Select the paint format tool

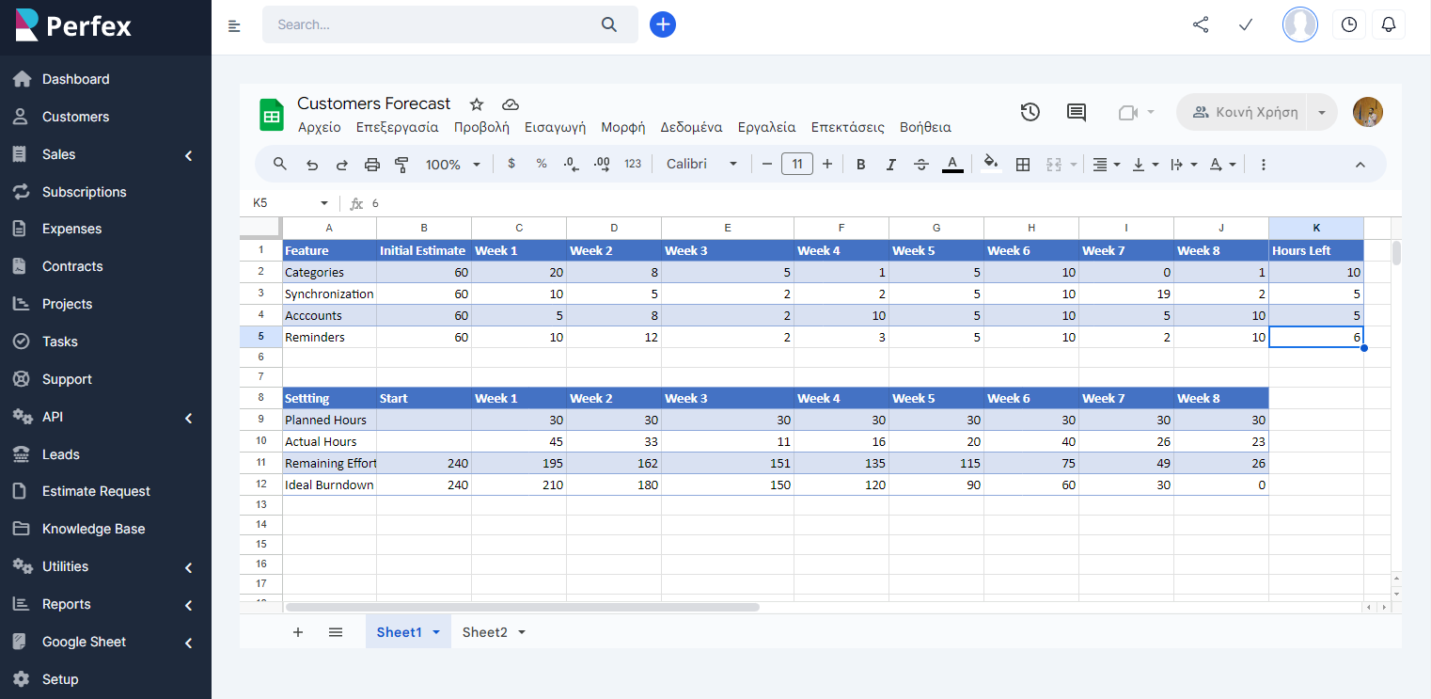pyautogui.click(x=401, y=165)
